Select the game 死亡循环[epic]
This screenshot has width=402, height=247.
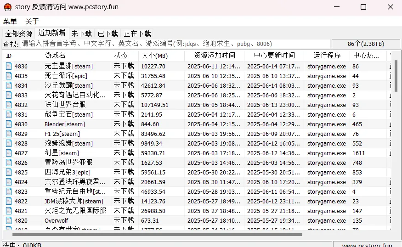66,76
